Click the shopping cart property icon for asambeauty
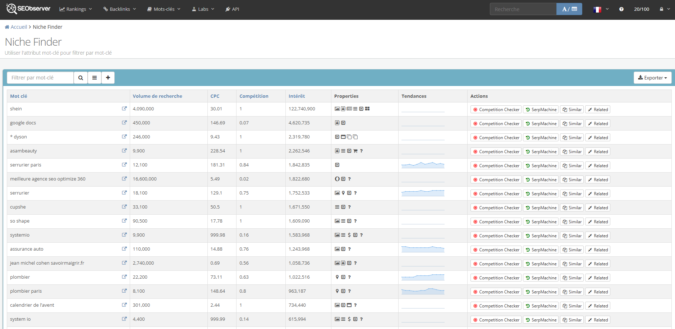This screenshot has height=329, width=675. click(x=355, y=151)
